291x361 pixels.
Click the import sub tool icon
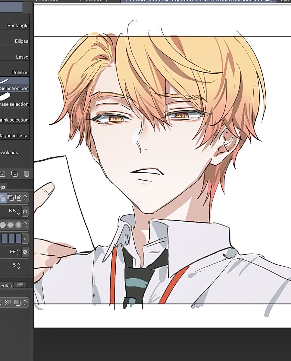tap(2, 174)
